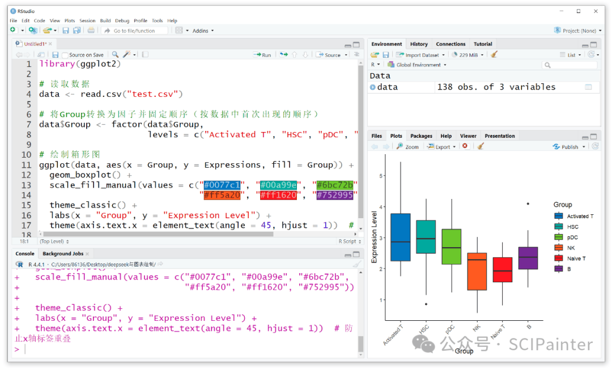
Task: Click previous plot back arrow
Action: tap(375, 146)
